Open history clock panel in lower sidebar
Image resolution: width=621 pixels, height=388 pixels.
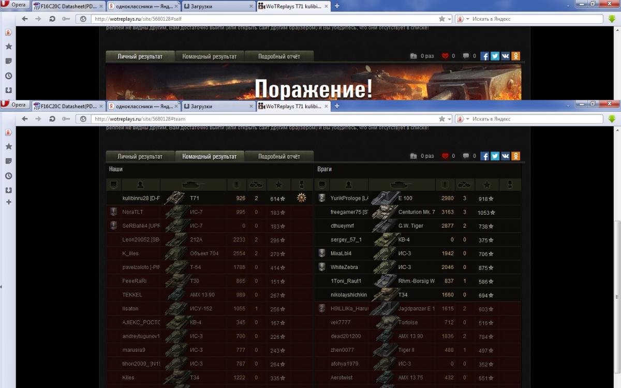click(8, 176)
